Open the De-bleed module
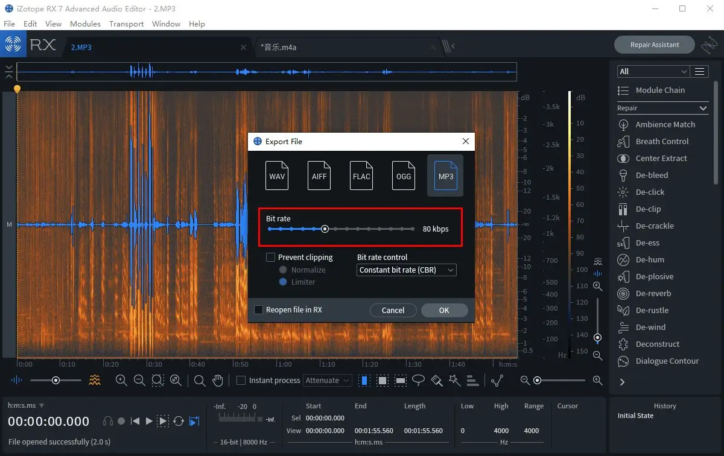 tap(643, 175)
